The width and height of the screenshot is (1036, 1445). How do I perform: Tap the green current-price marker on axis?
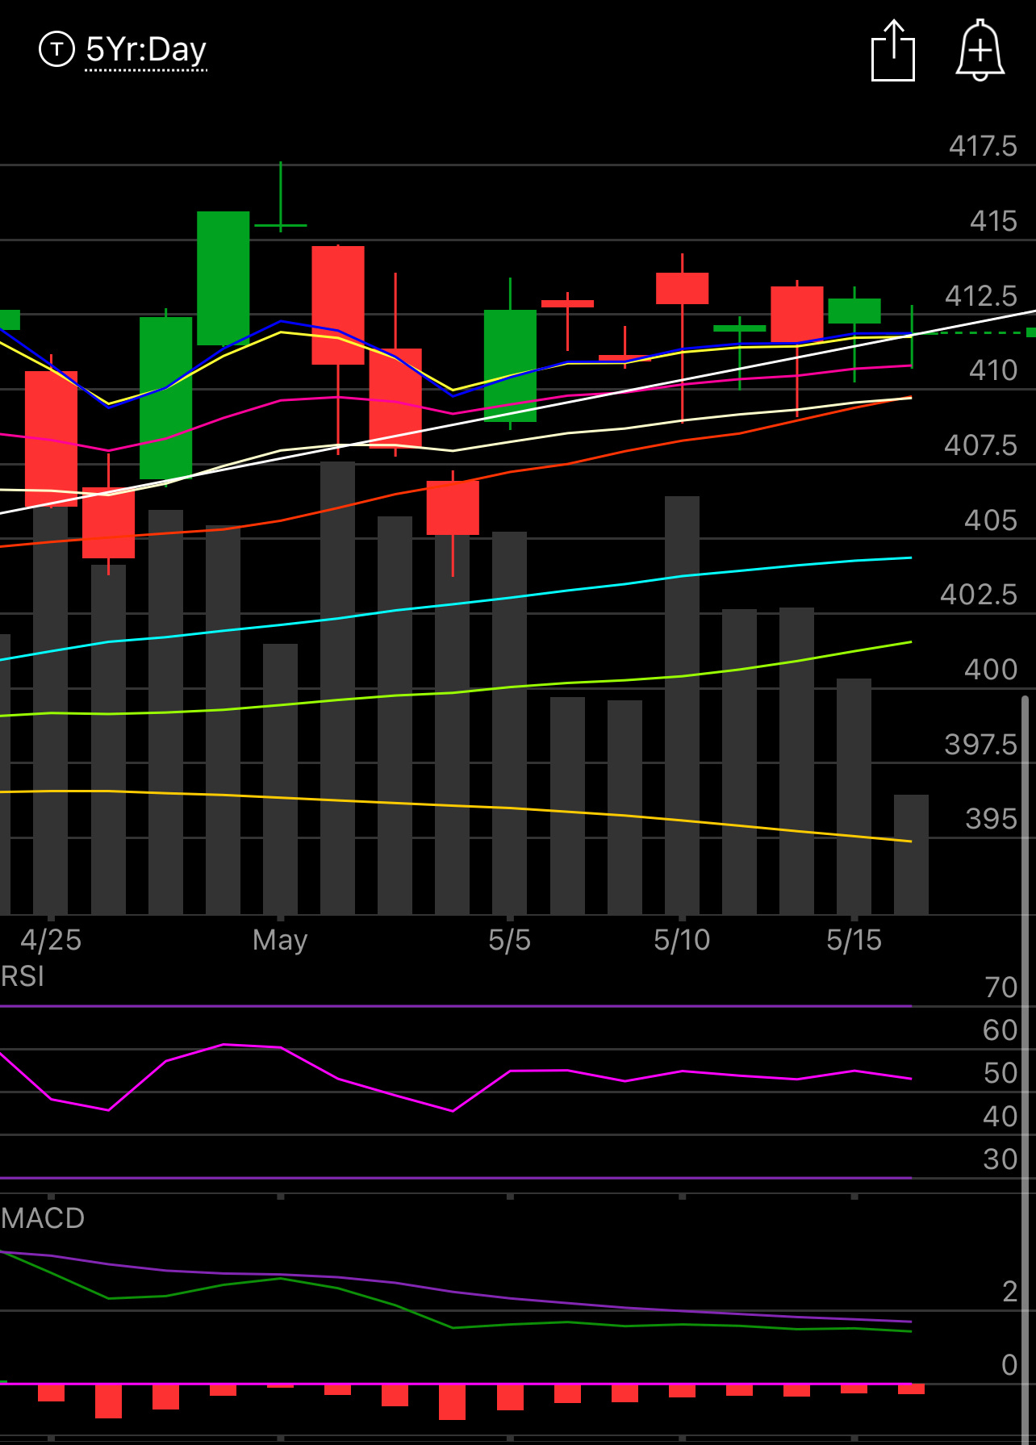[1030, 332]
